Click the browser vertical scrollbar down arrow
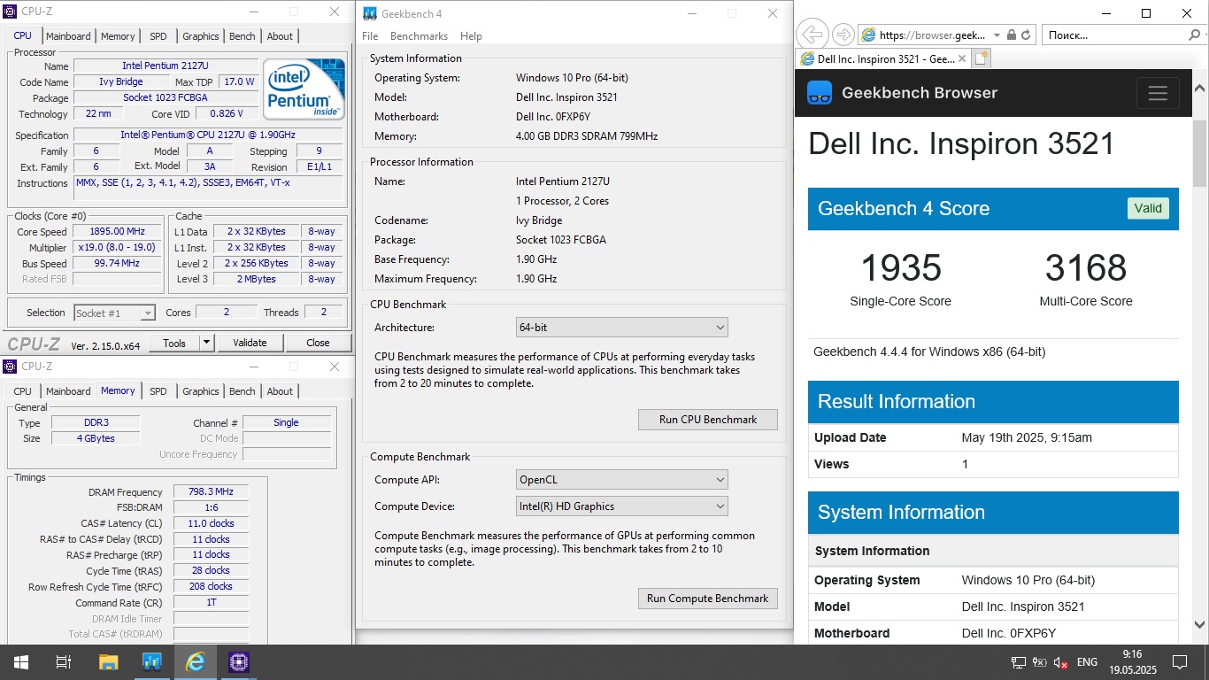The height and width of the screenshot is (680, 1209). 1200,624
